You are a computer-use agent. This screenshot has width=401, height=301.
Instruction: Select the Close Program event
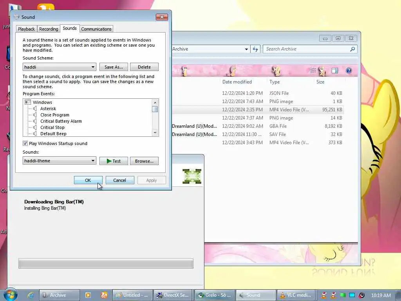click(x=55, y=115)
